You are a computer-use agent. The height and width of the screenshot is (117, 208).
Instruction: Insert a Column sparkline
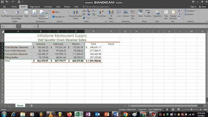[x=126, y=13]
